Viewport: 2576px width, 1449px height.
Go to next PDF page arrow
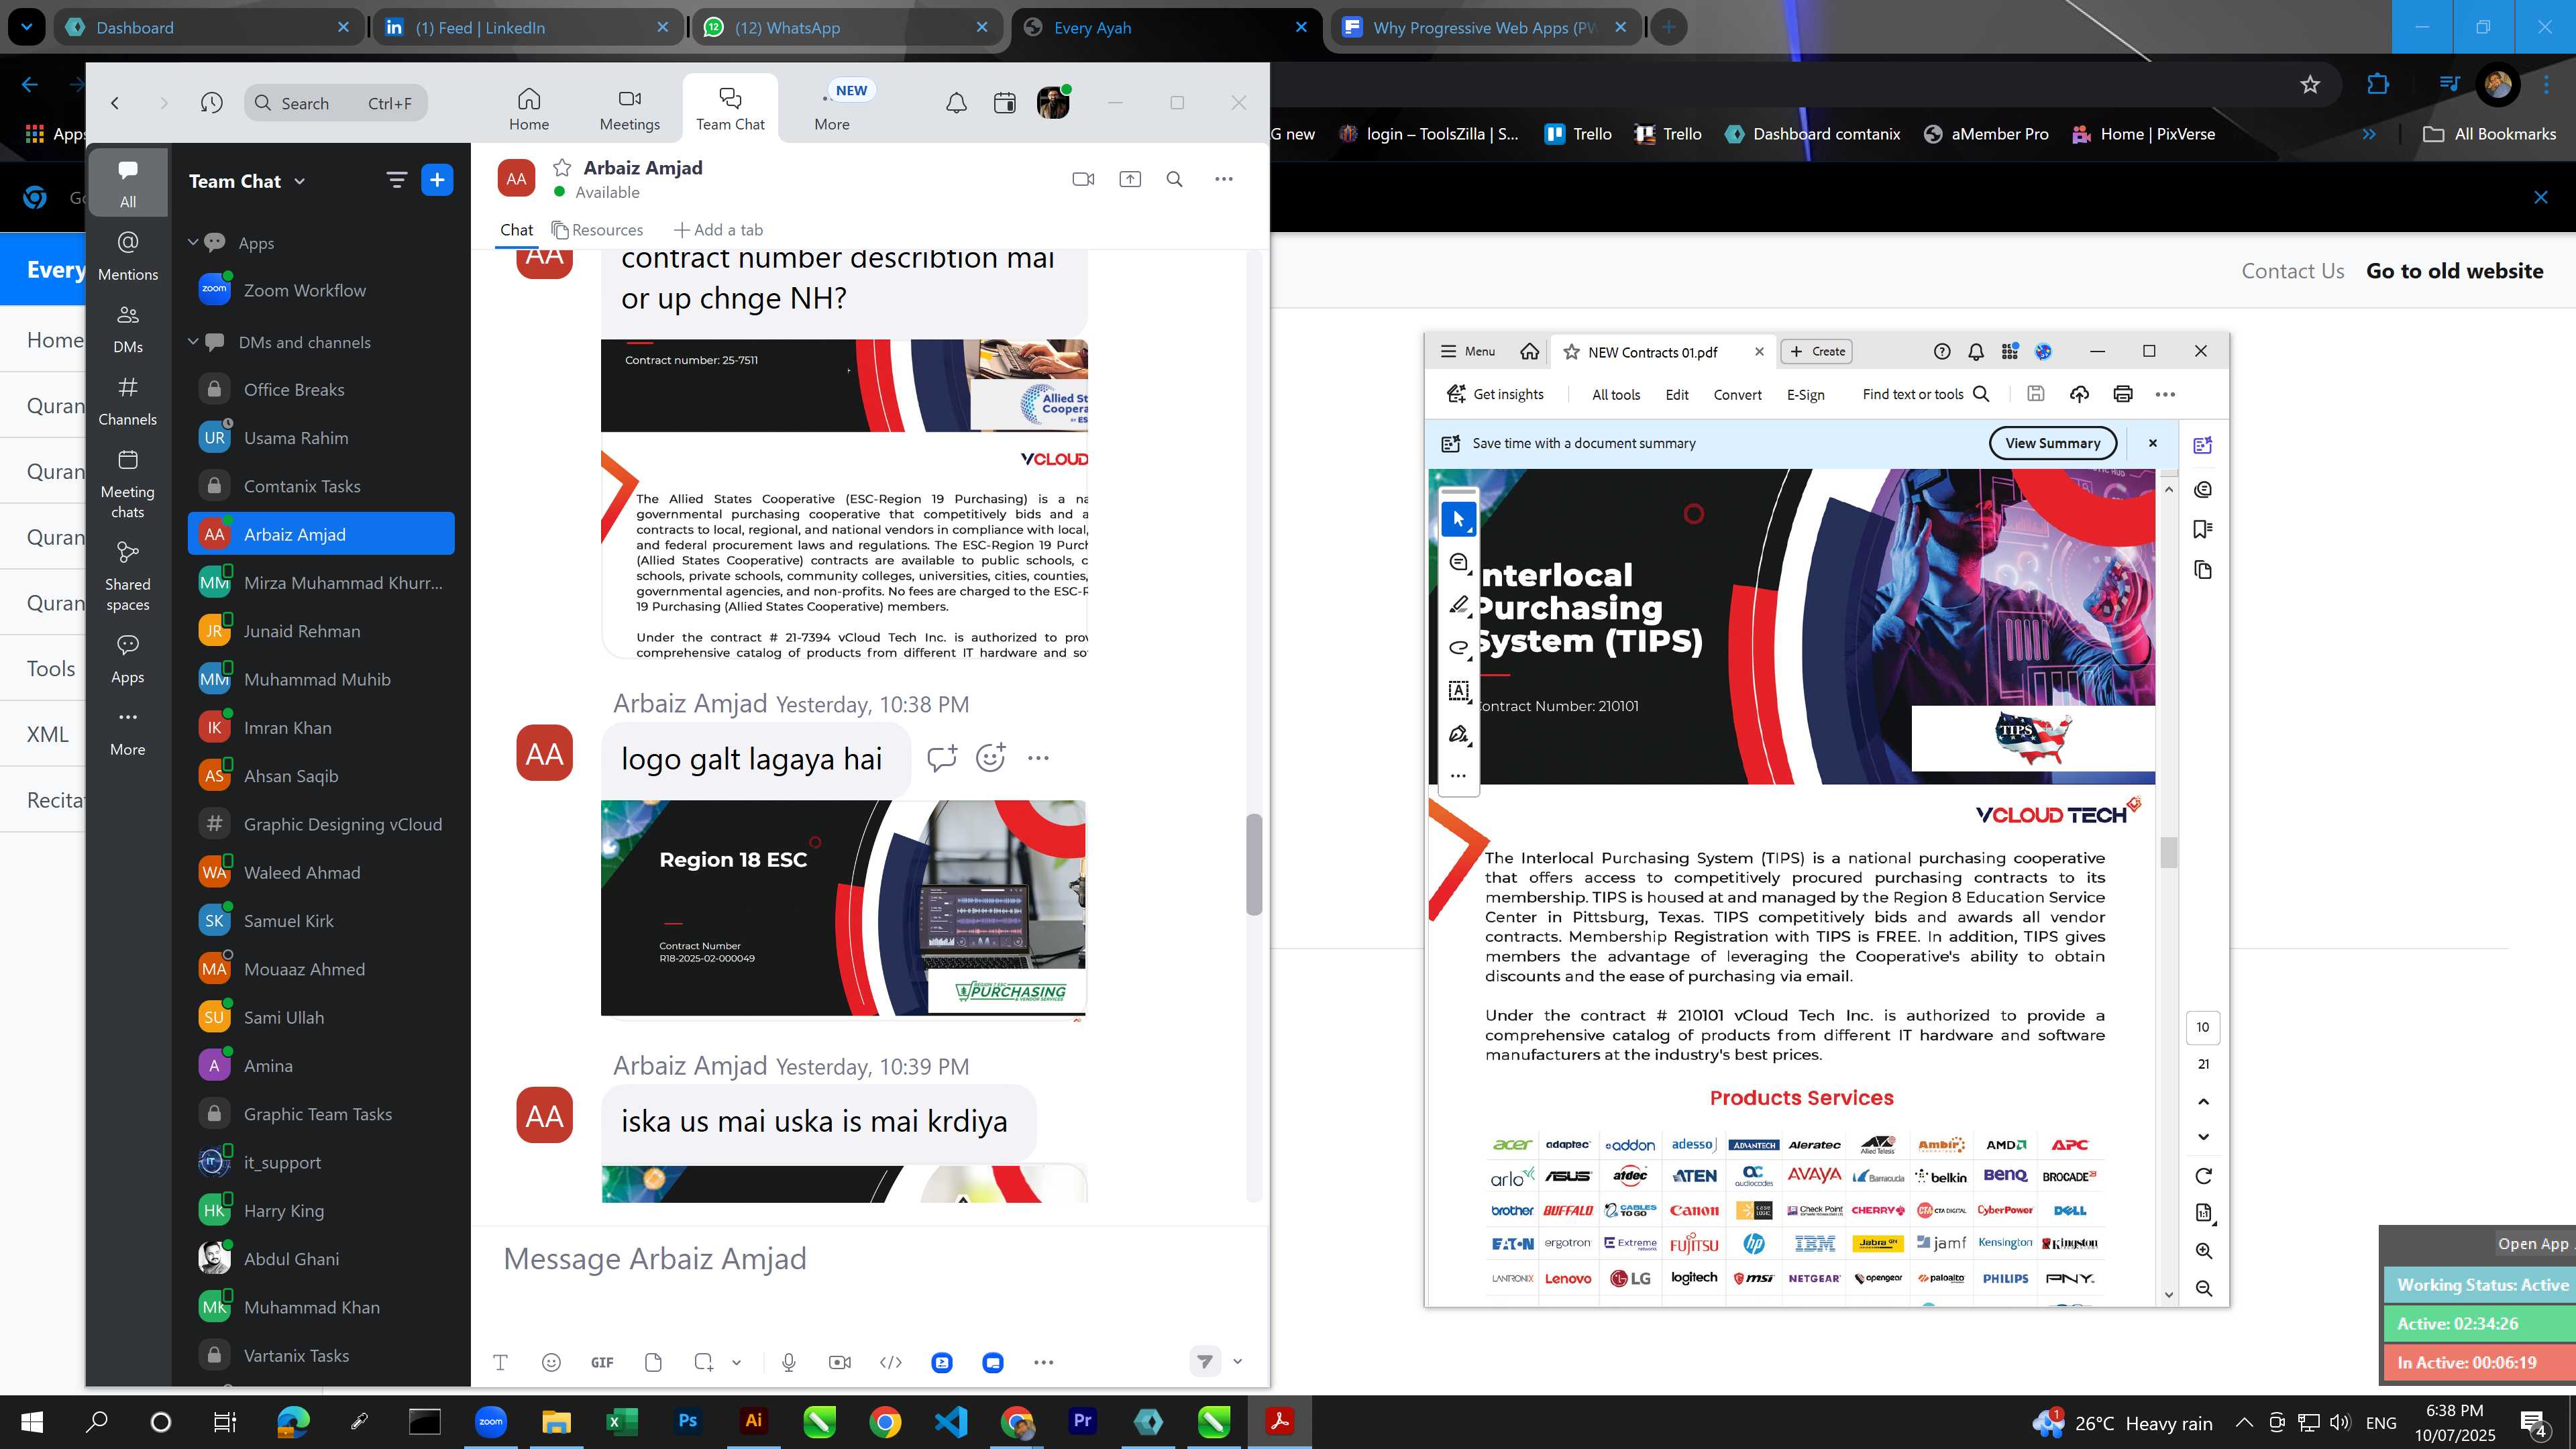click(x=2203, y=1137)
